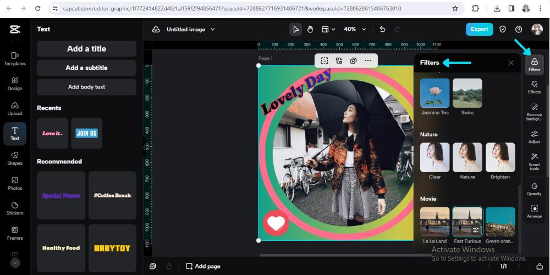Click the page copy icon in bottom bar
This screenshot has width=550, height=275.
[x=152, y=266]
